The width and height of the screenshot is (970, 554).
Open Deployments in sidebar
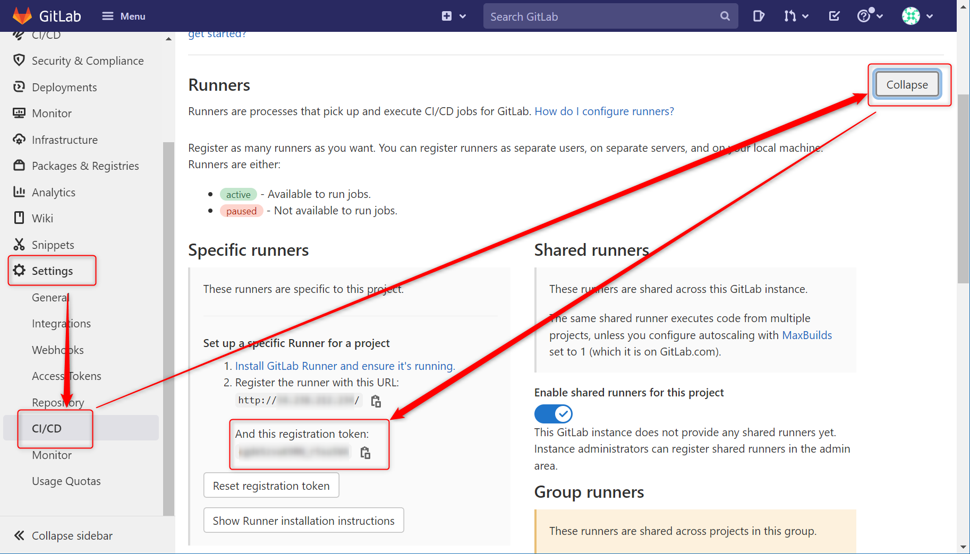pos(64,87)
